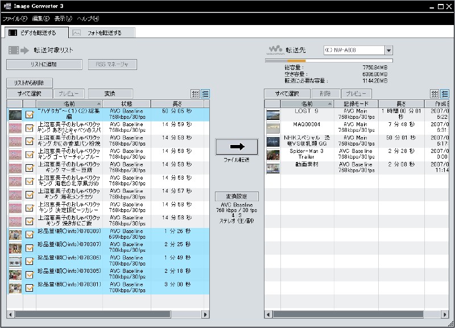
Task: Switch source list to detail list view
Action: 205,94
